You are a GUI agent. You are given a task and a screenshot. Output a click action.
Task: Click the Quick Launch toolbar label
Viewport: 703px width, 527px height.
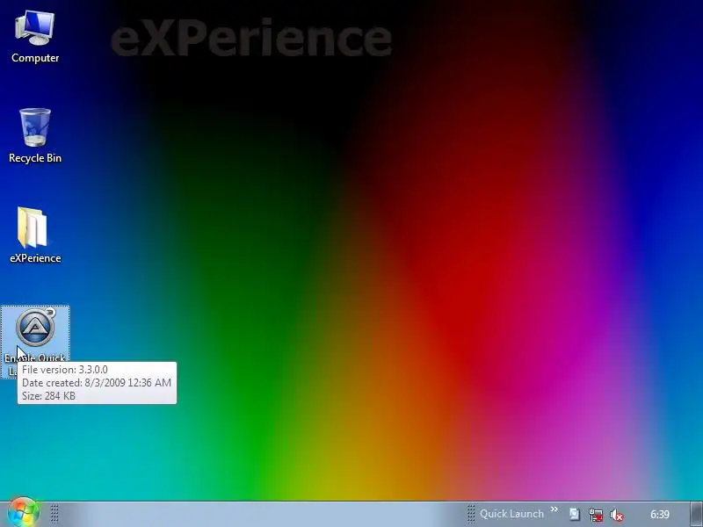[x=511, y=514]
